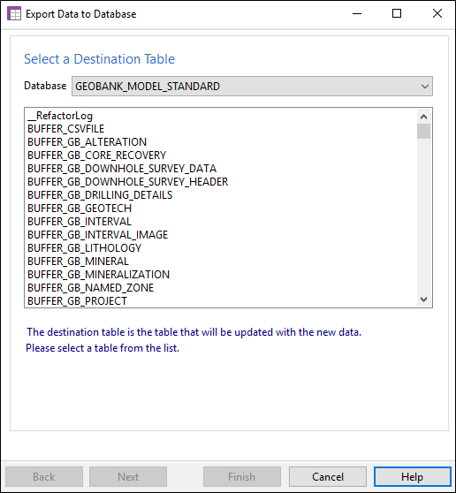Click the GEOBANK_MODEL_STANDARD combo box
Viewport: 456px width, 493px height.
(252, 87)
